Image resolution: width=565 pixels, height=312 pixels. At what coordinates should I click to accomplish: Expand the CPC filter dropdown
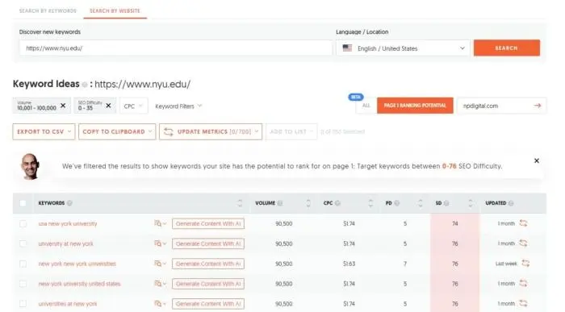133,106
